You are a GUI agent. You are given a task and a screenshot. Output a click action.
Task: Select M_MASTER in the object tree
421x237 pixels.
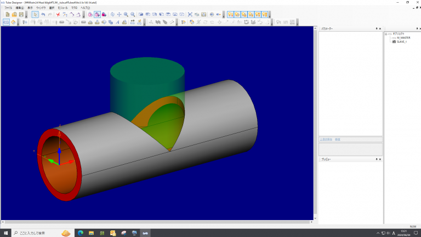(x=403, y=38)
